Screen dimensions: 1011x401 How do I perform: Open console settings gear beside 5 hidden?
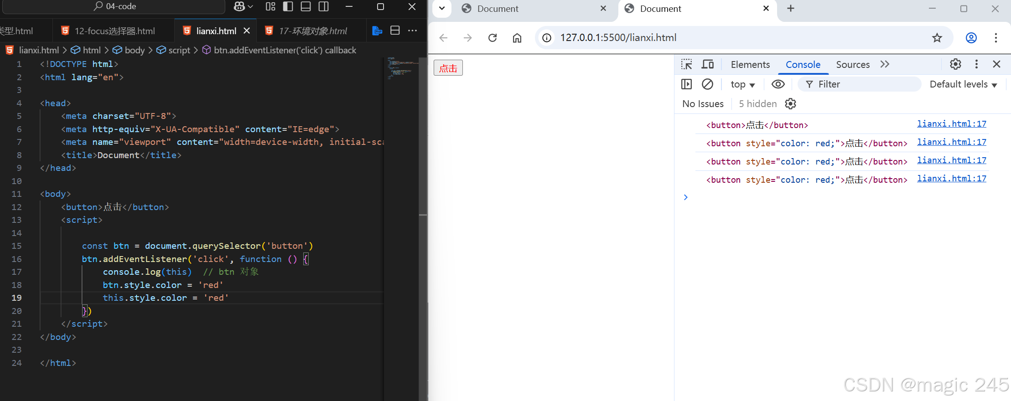point(790,104)
